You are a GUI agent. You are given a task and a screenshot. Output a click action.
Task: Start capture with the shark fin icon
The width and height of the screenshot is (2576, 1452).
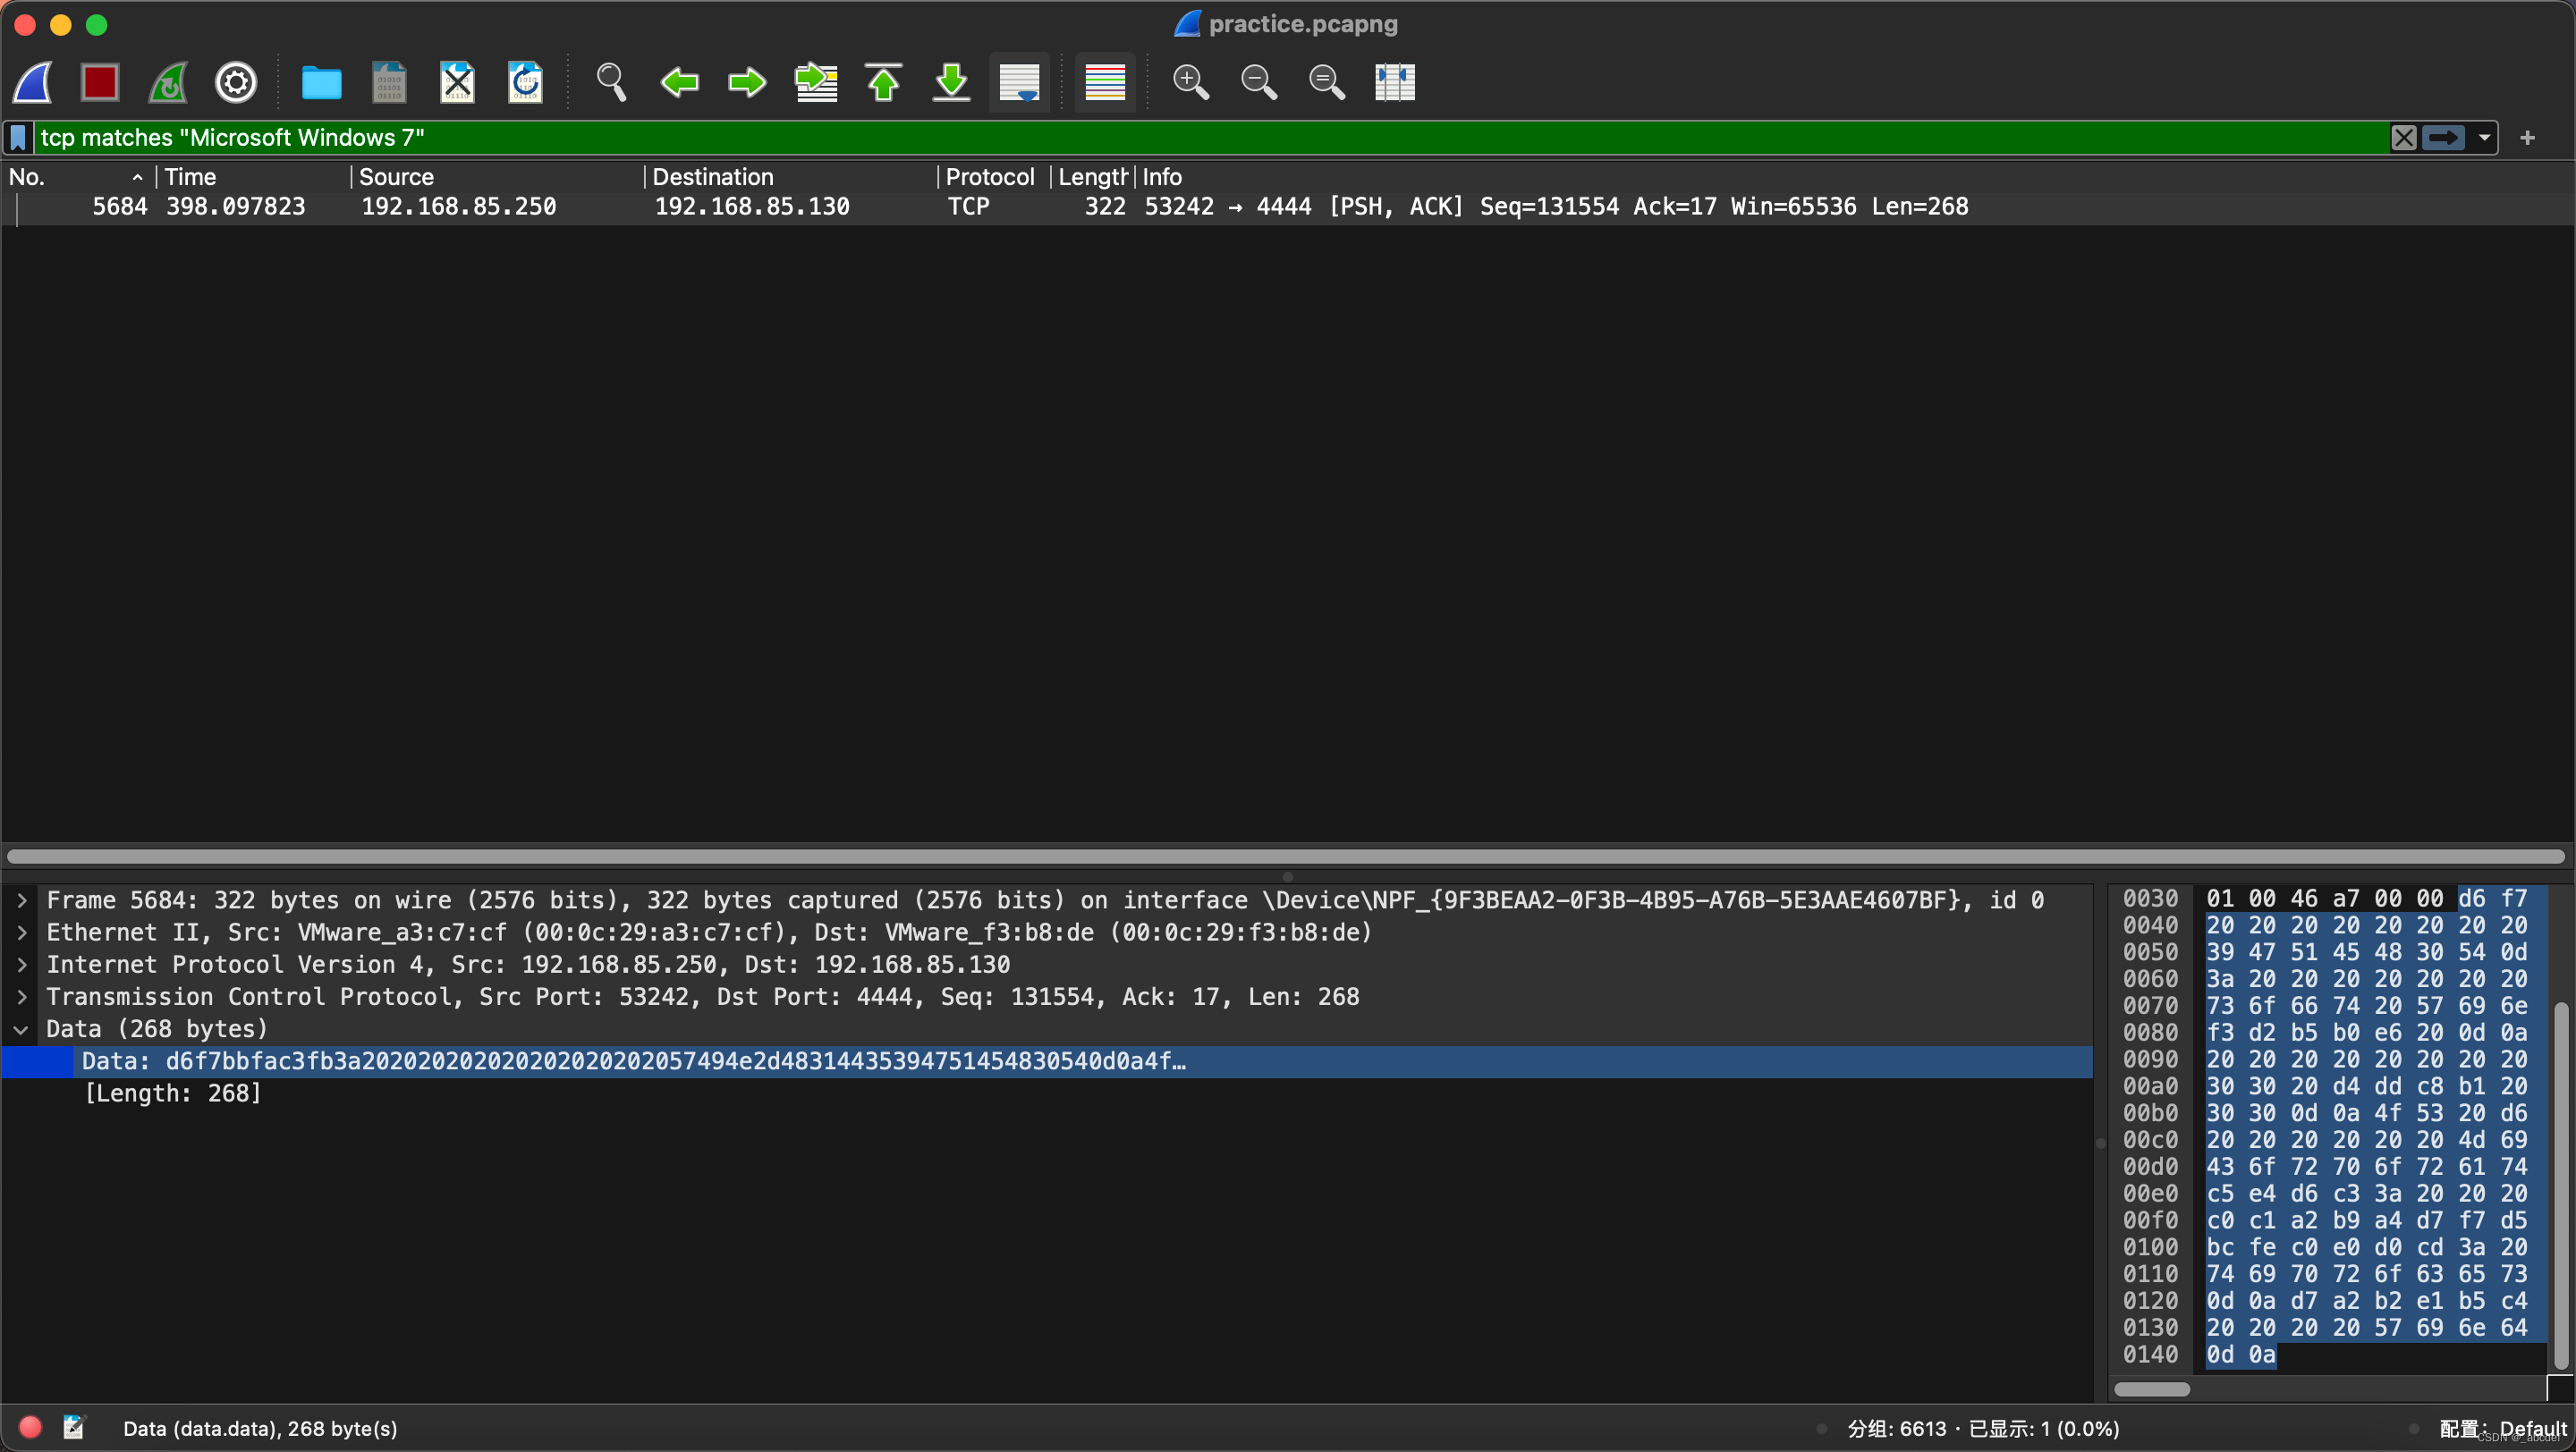33,82
